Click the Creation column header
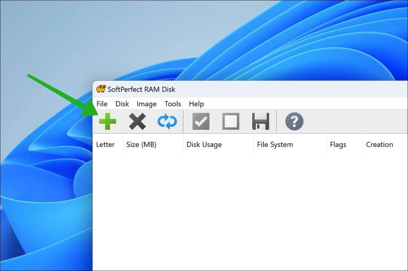 tap(385, 144)
